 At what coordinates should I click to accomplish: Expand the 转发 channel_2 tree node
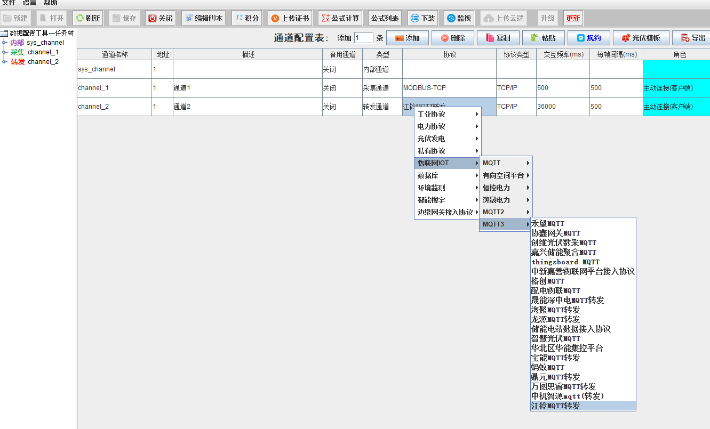pyautogui.click(x=5, y=62)
